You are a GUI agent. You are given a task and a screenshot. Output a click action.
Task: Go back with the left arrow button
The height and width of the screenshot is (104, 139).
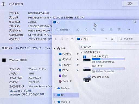coord(56,39)
